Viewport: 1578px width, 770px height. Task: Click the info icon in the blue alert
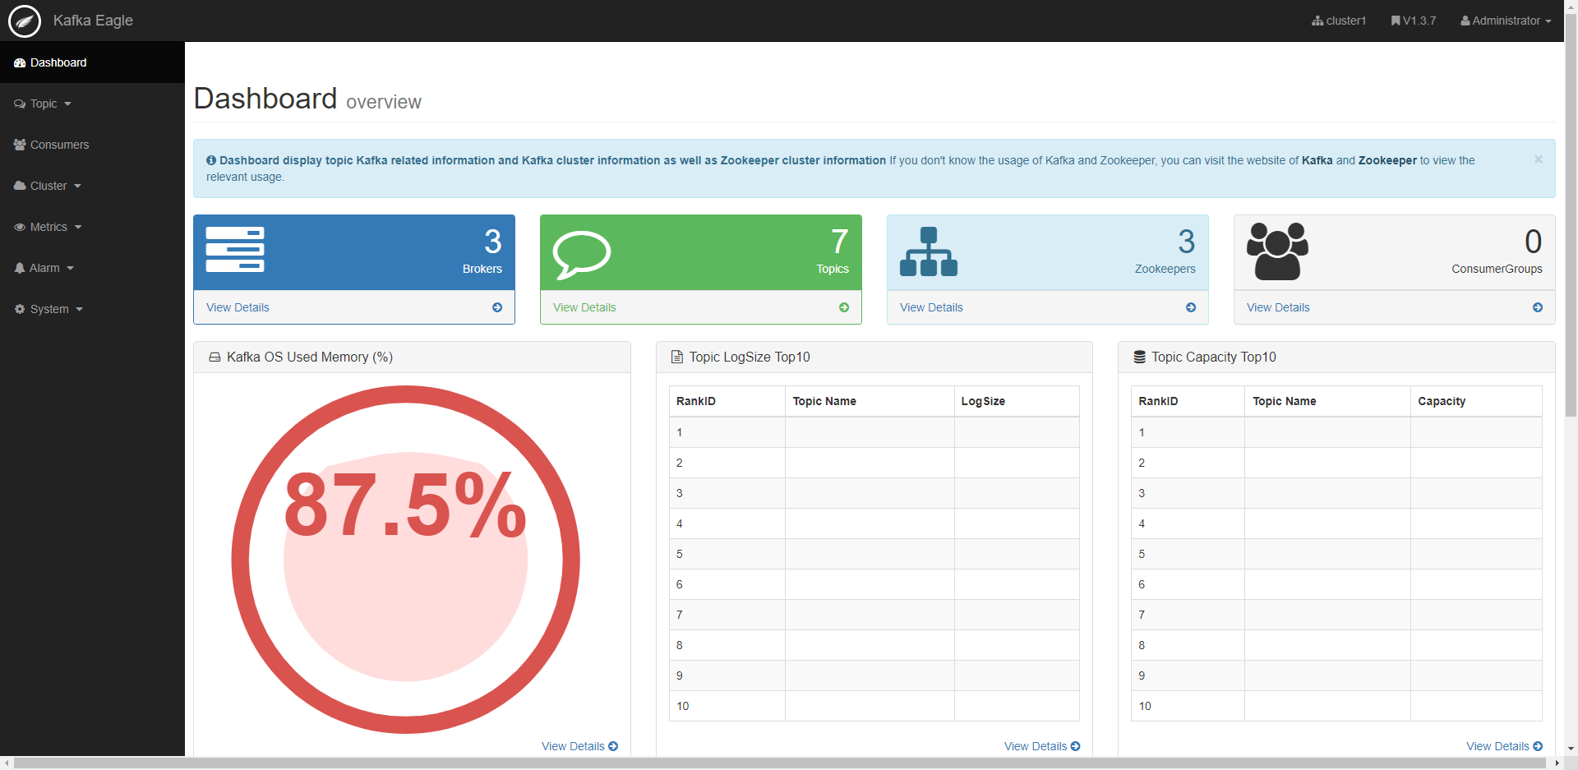(x=211, y=160)
